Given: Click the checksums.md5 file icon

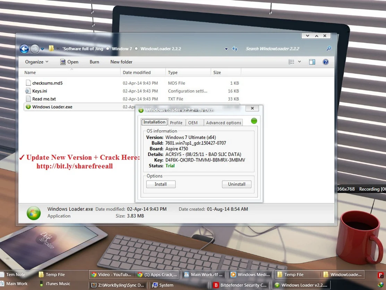Looking at the screenshot, I should 28,83.
